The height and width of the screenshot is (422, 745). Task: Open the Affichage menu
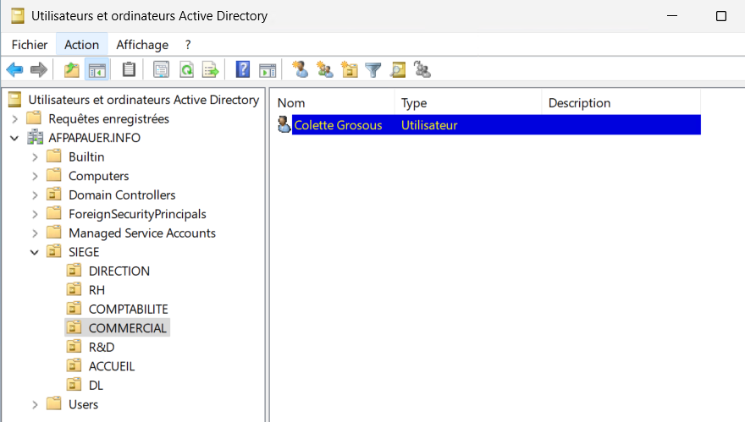pyautogui.click(x=142, y=45)
